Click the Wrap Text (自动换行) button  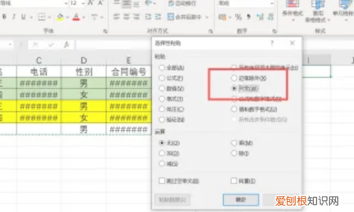tap(182, 3)
